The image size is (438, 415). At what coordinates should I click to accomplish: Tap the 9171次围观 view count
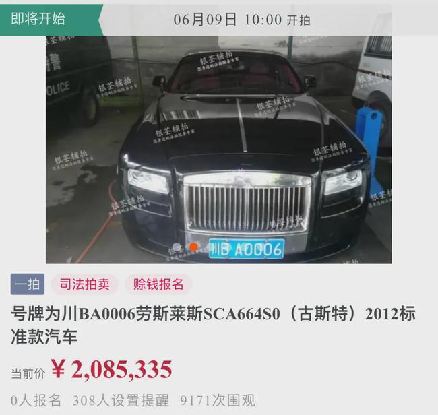(x=218, y=401)
